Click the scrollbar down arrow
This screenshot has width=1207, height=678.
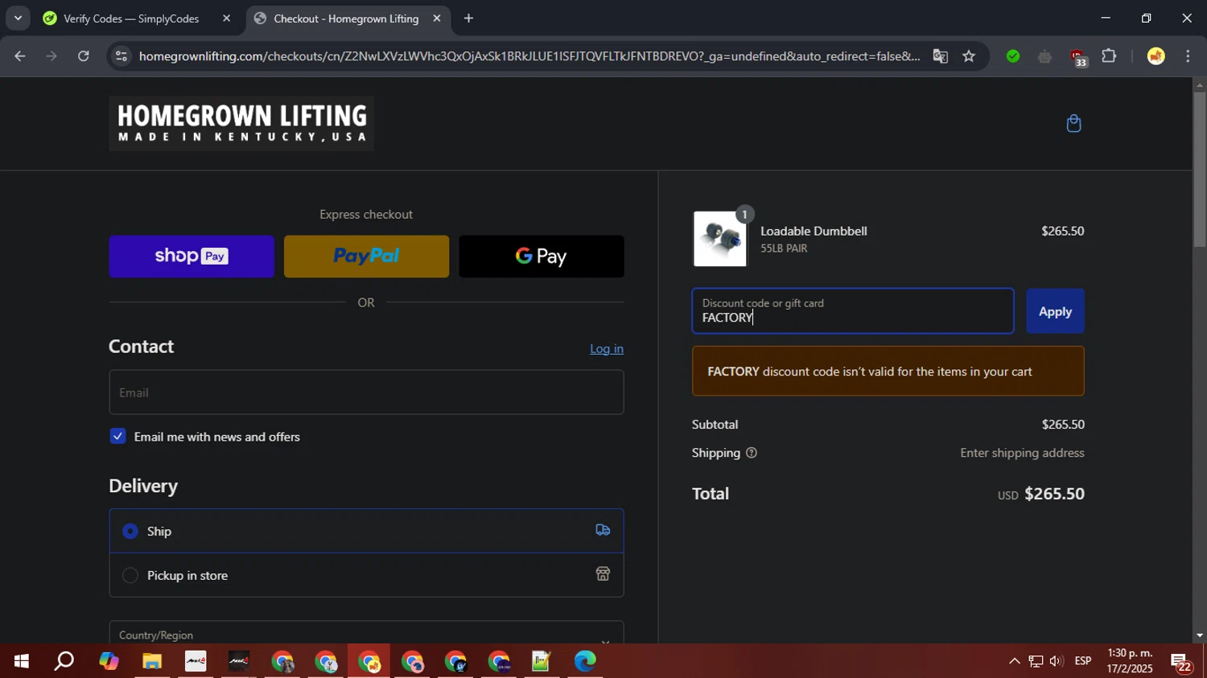point(1199,635)
